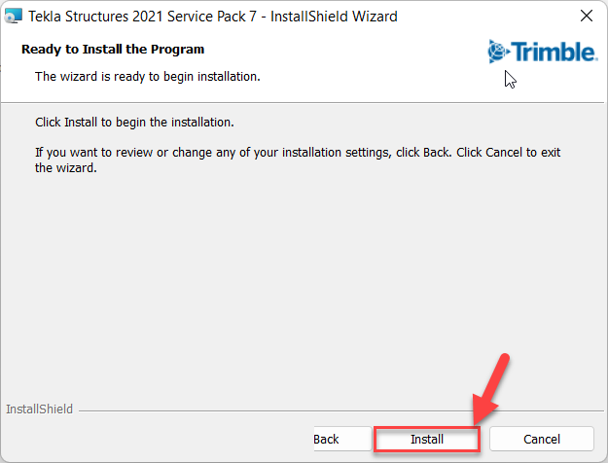Open the installer icon system menu

point(14,17)
